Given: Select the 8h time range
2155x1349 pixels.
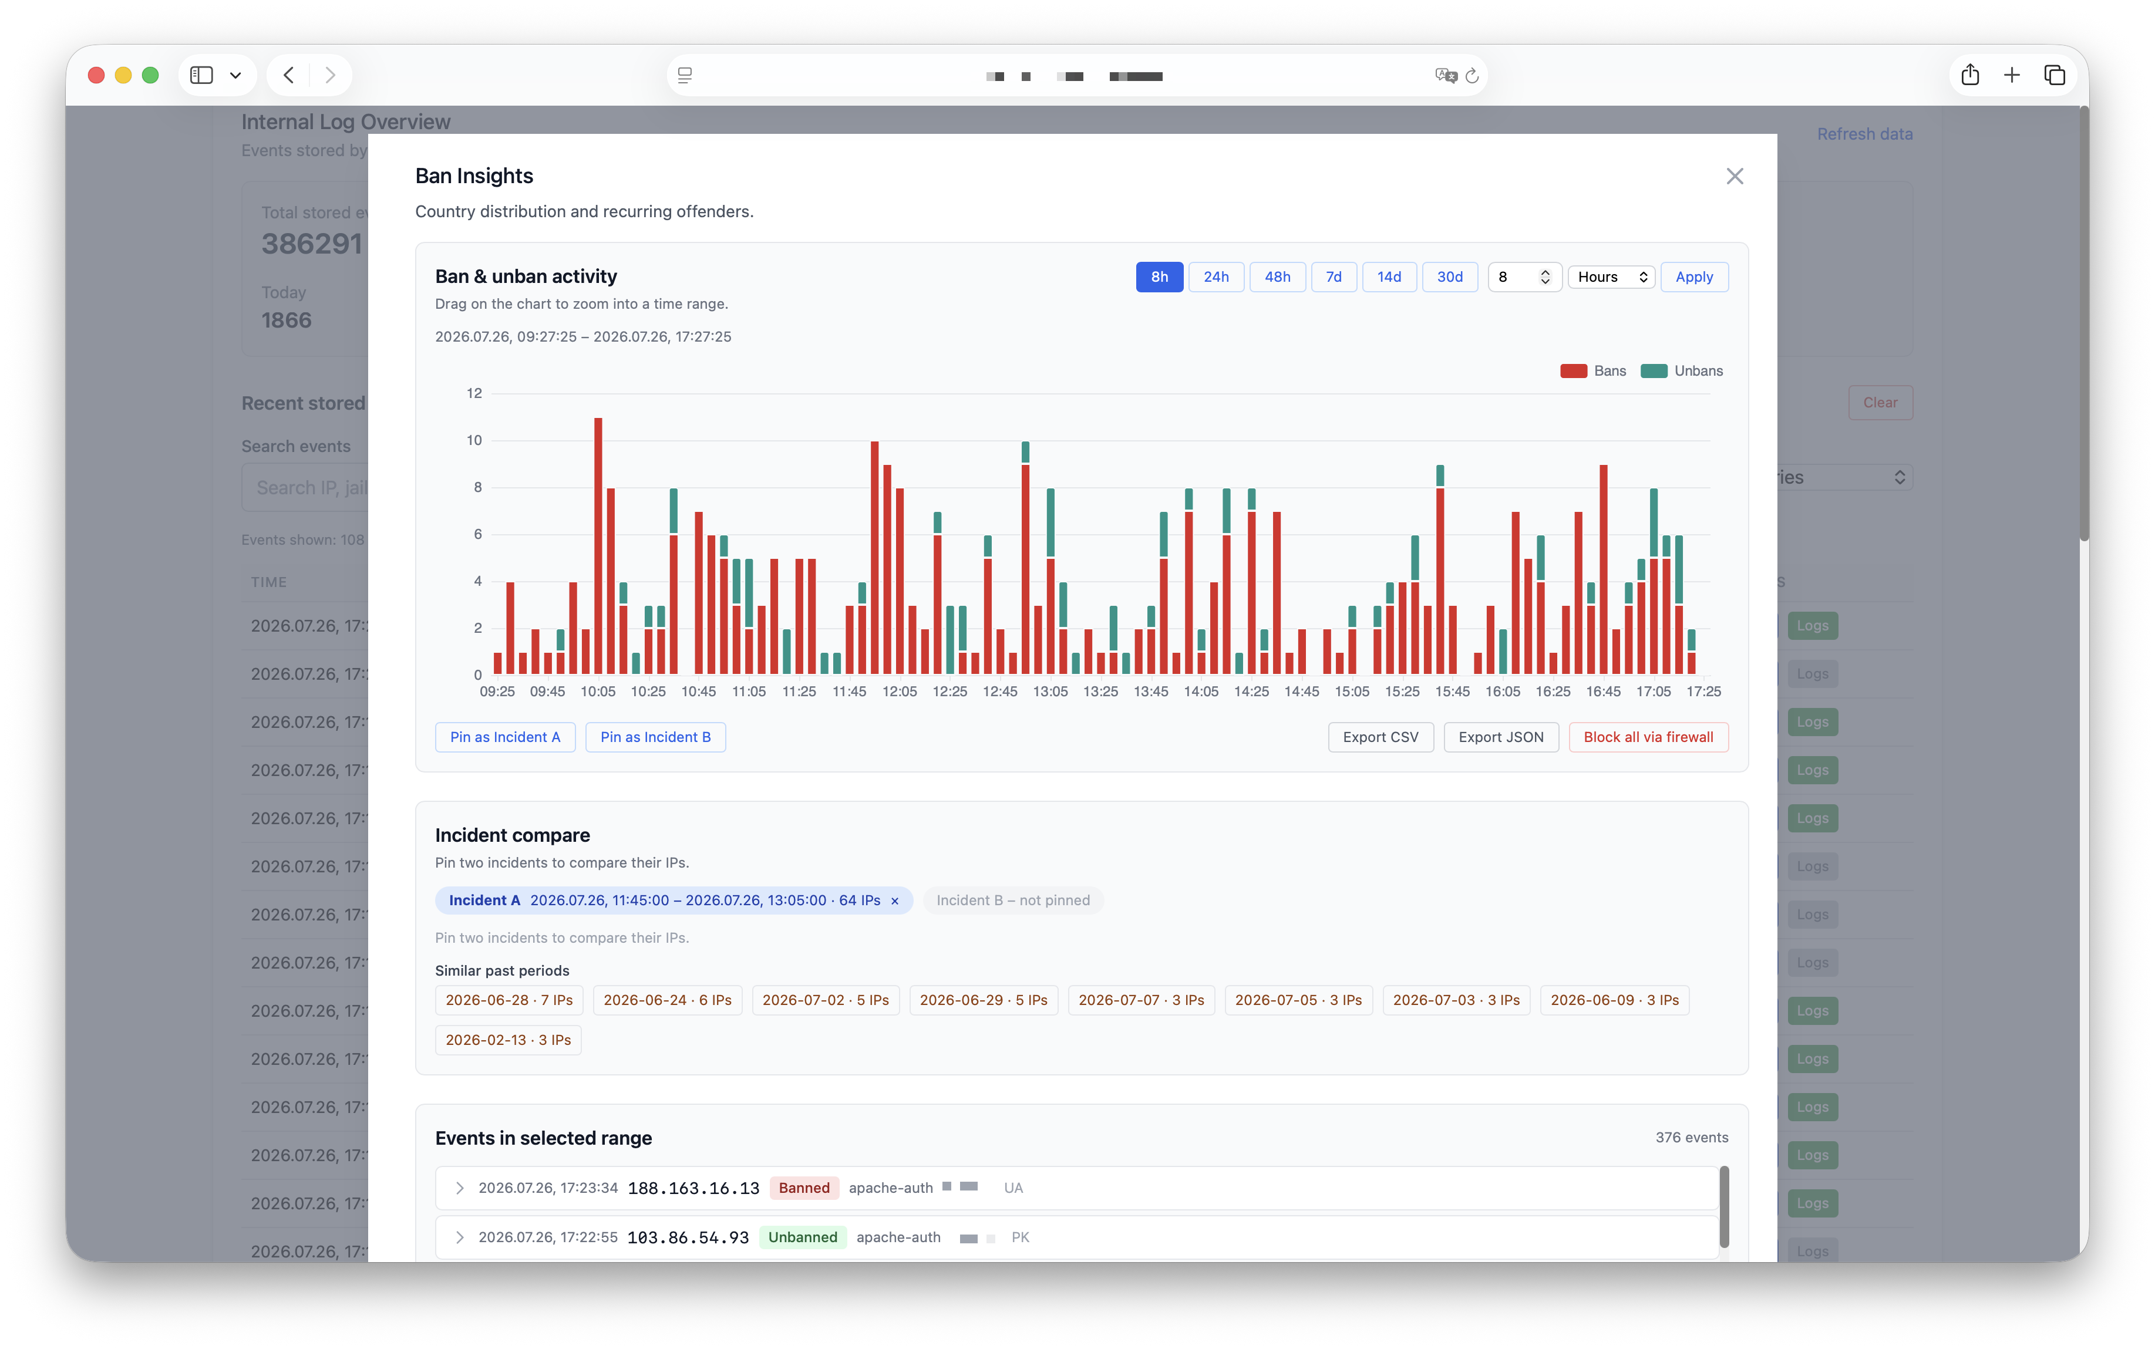Looking at the screenshot, I should coord(1159,276).
